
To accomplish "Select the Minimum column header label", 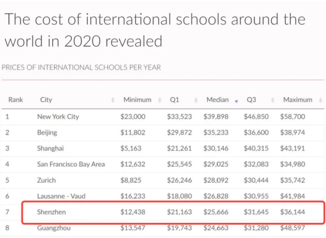I will [137, 100].
